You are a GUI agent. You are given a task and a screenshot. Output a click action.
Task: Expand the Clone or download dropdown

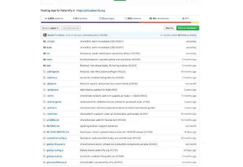[x=188, y=28]
